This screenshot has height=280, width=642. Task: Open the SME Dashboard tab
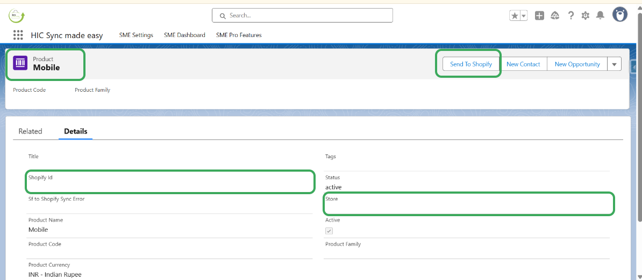tap(184, 35)
